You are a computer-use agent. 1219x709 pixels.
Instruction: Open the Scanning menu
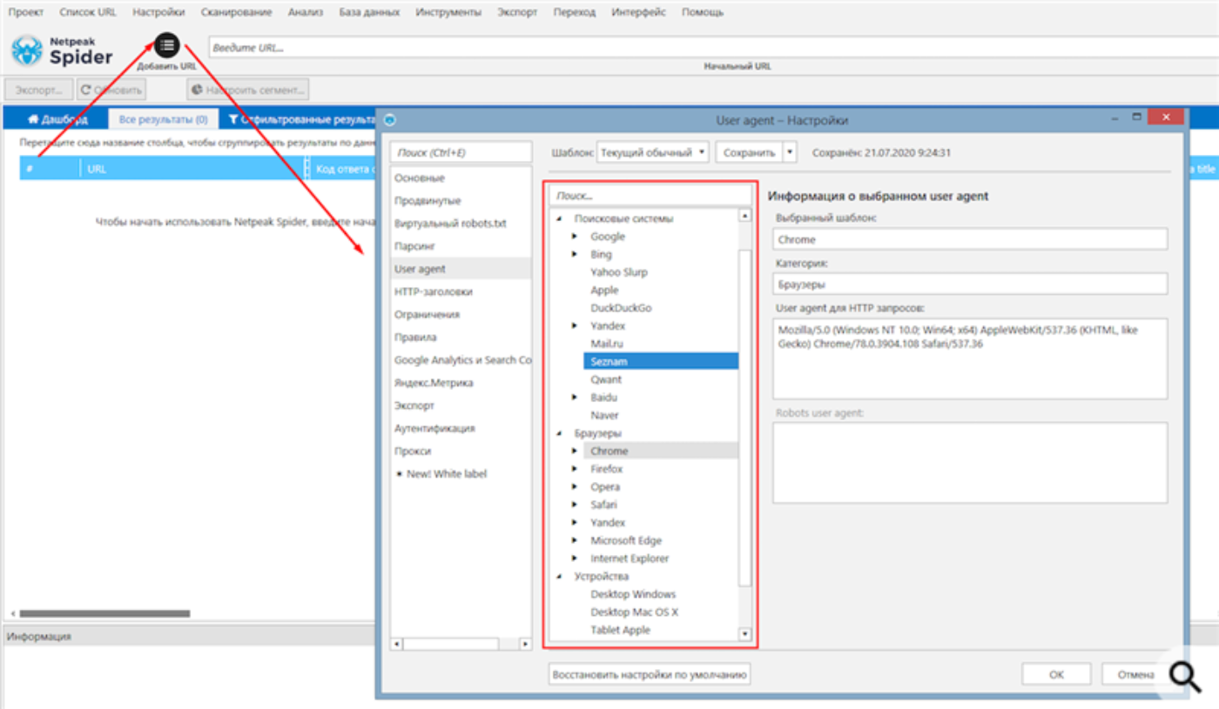click(x=236, y=12)
